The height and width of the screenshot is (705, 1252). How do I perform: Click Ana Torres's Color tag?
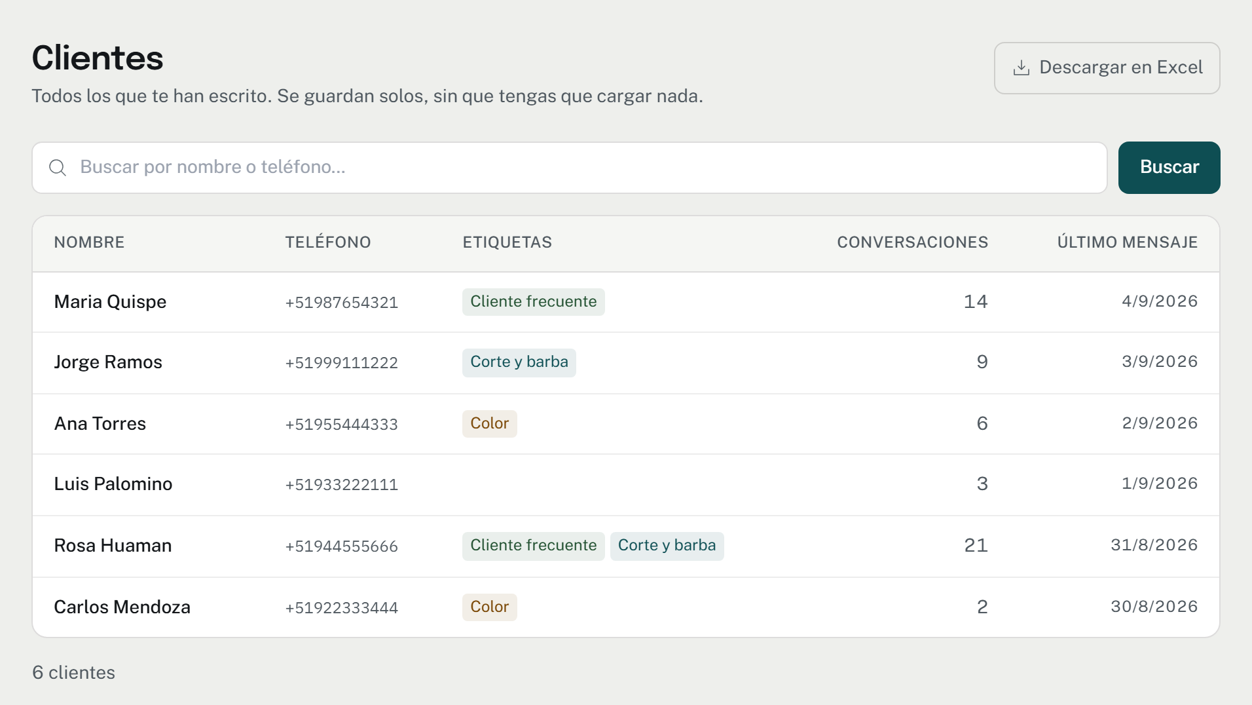tap(490, 424)
